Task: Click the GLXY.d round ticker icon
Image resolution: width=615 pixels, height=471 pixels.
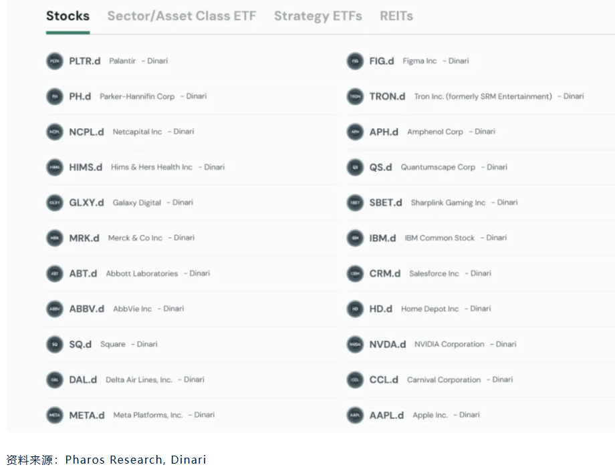Action: click(55, 203)
